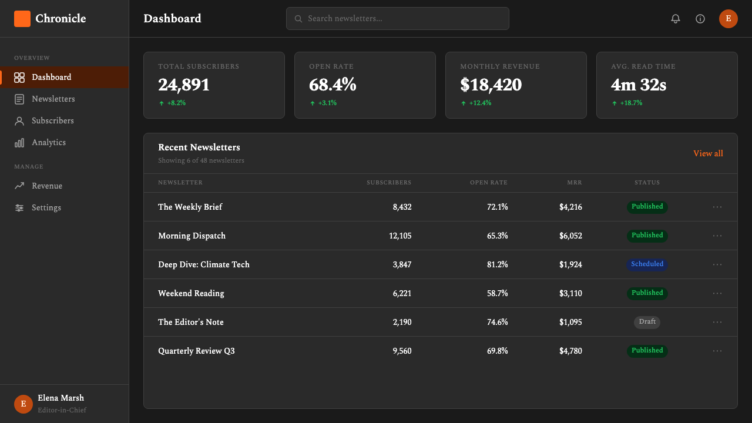Select the newsletter name Deep Dive: Climate Tech
752x423 pixels.
pos(204,264)
